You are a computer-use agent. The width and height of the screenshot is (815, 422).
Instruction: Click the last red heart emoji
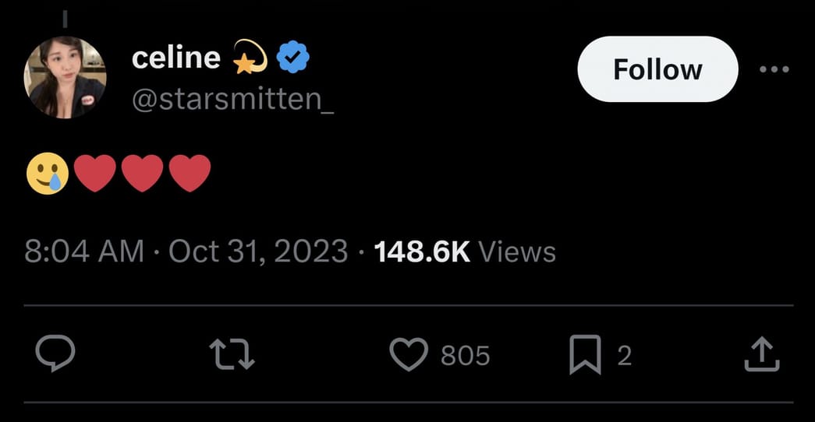[x=190, y=173]
